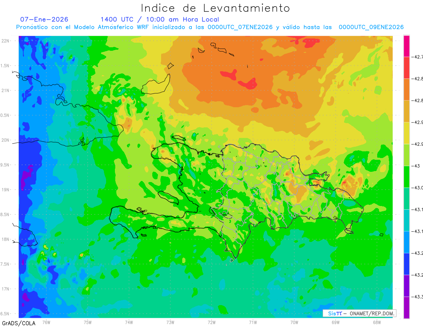This screenshot has width=423, height=327.
Task: Click the 20N latitude label
Action: [x=5, y=140]
